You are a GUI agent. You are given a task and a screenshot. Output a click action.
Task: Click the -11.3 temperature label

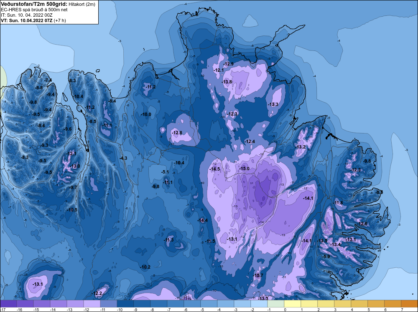169,240
